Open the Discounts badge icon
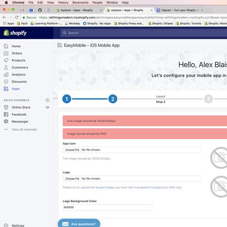 pyautogui.click(x=6, y=82)
